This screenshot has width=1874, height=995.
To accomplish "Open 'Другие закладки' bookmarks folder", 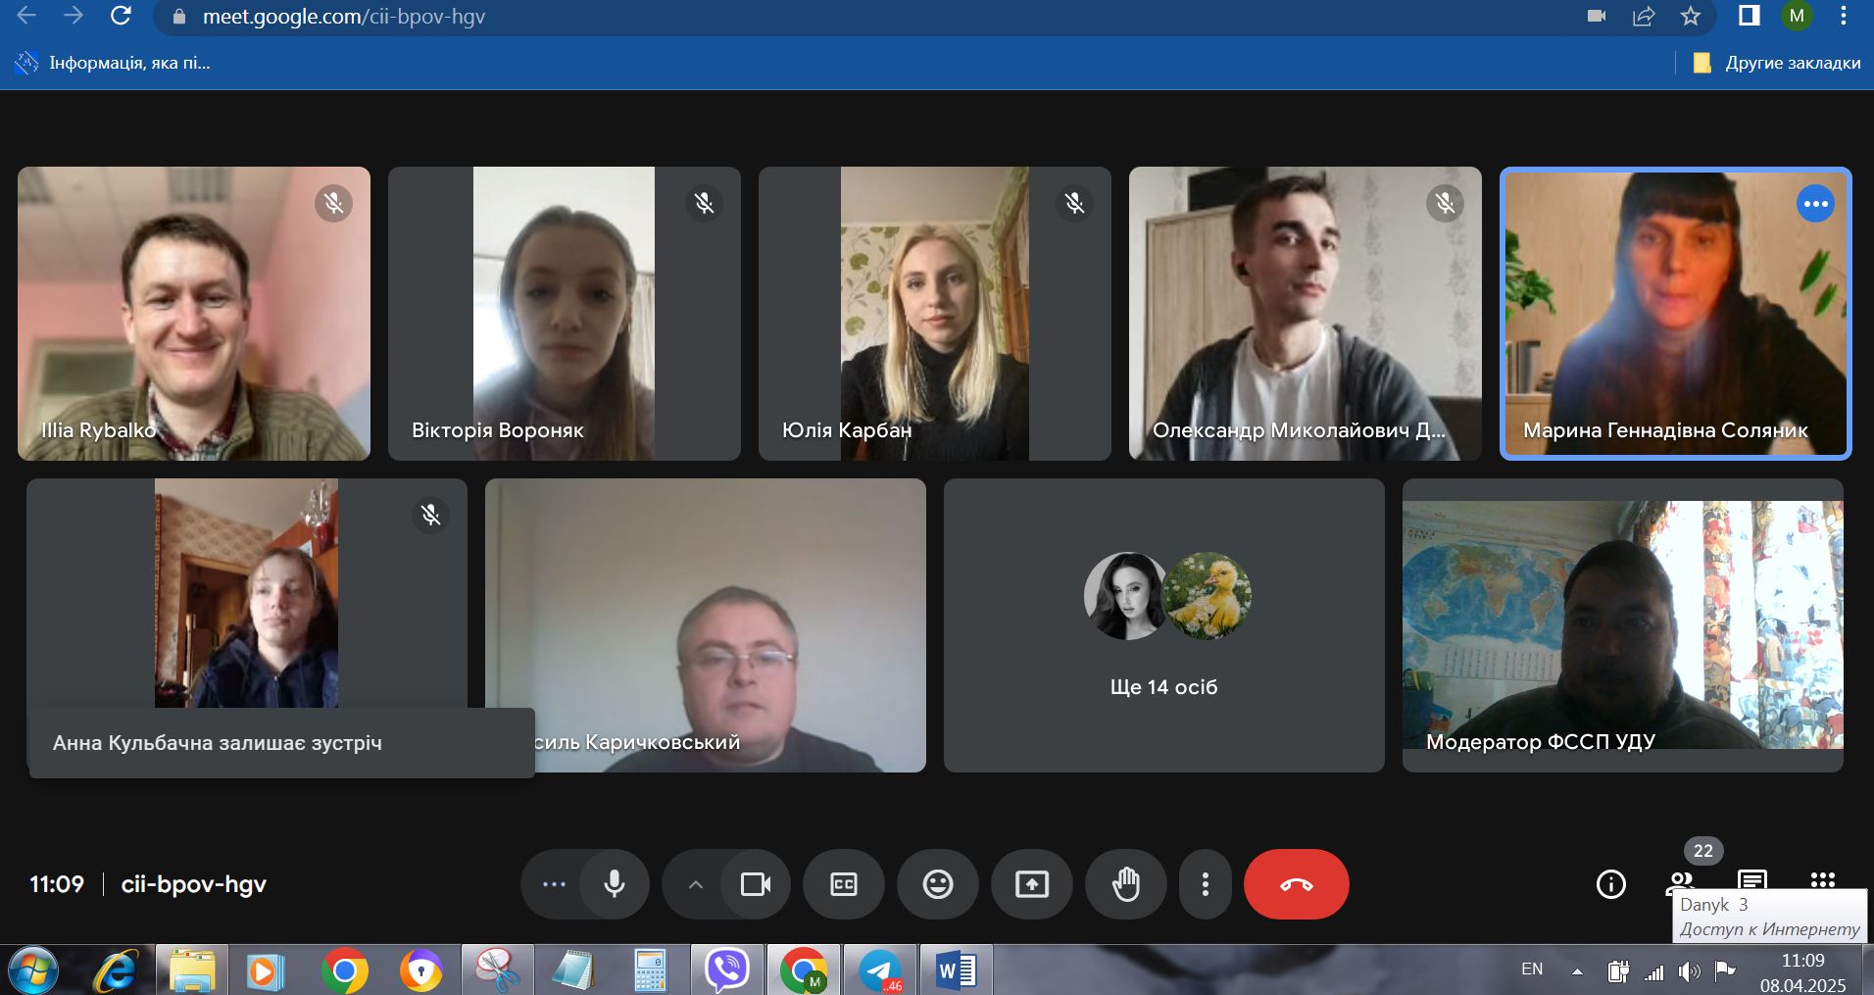I will click(x=1776, y=63).
